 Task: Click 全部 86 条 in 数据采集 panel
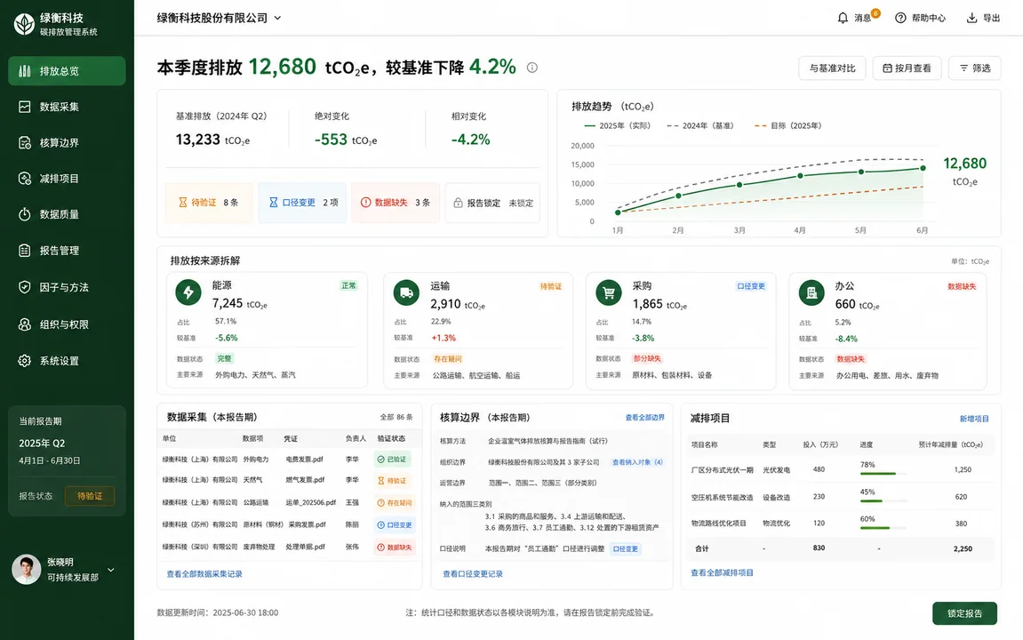pyautogui.click(x=396, y=417)
